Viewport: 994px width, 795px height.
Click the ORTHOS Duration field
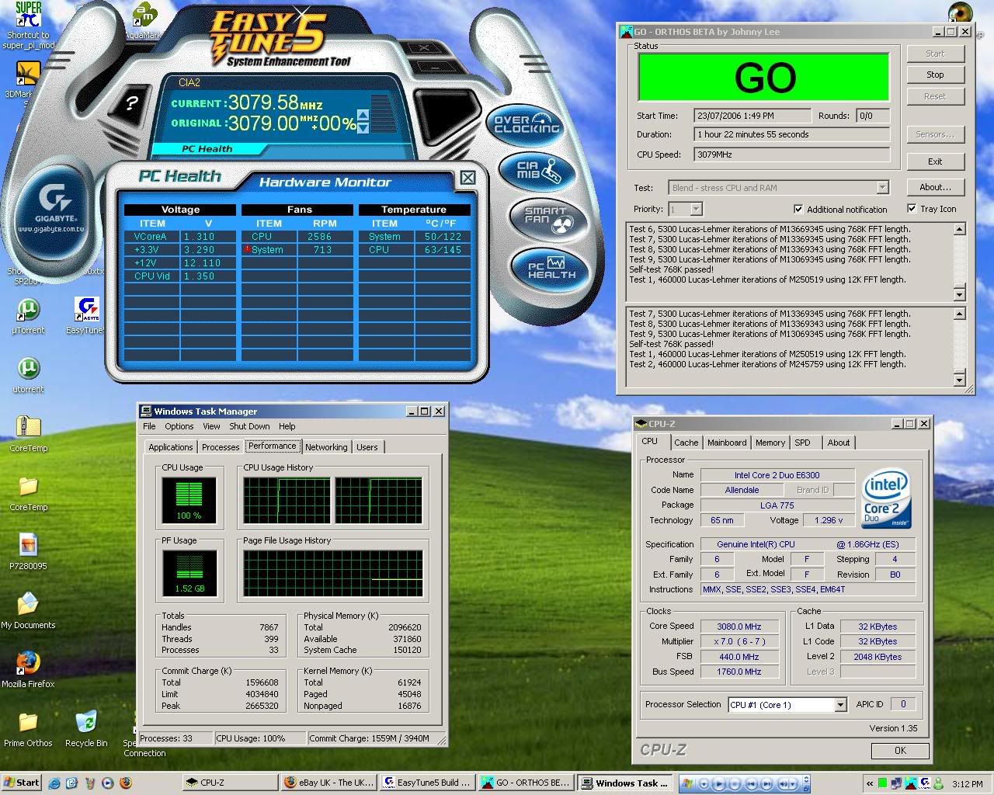[x=792, y=134]
